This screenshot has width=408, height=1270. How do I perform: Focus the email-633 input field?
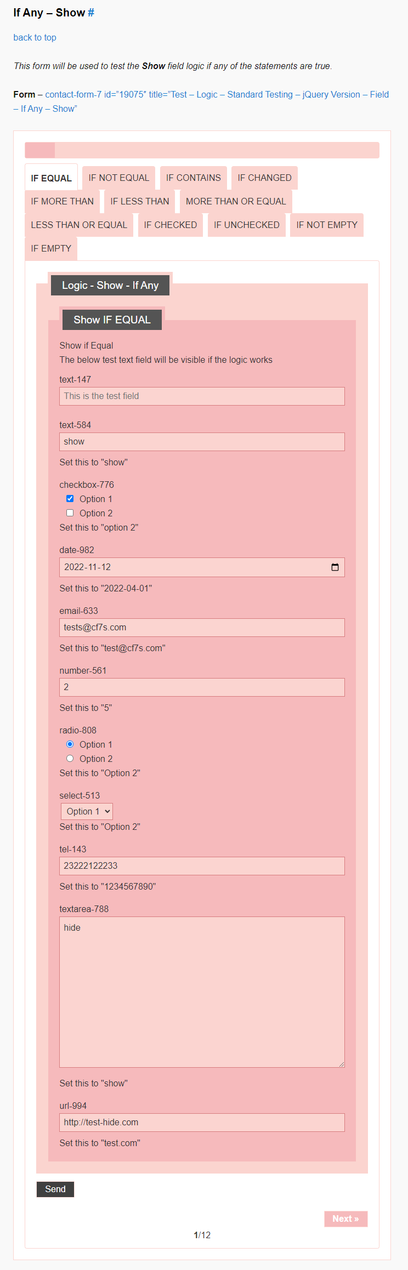[202, 628]
